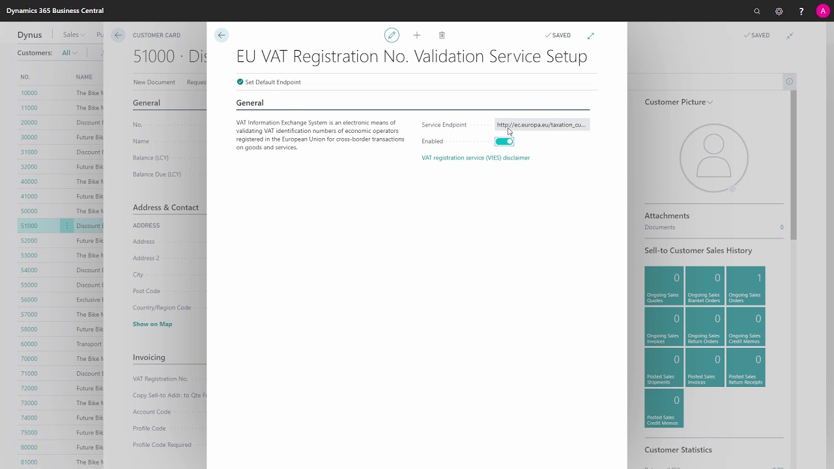Click the Posted Sales Return Receipts tile
This screenshot has width=834, height=469.
(746, 367)
